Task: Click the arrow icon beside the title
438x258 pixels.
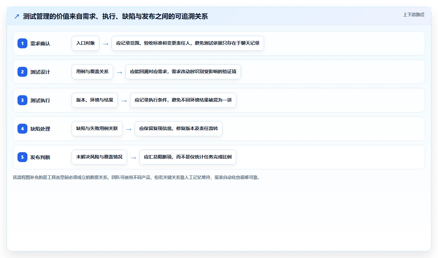Action: [17, 17]
